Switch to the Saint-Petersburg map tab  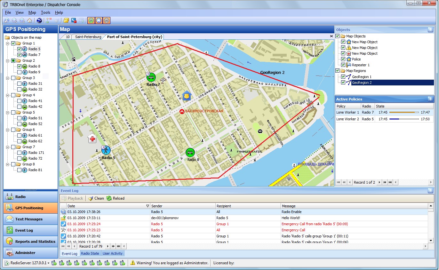pos(88,37)
